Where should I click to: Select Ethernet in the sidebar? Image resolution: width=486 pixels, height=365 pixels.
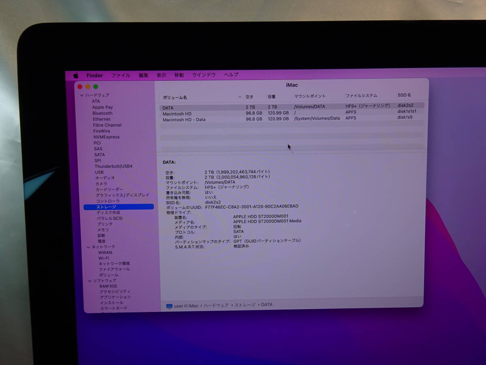tap(102, 119)
